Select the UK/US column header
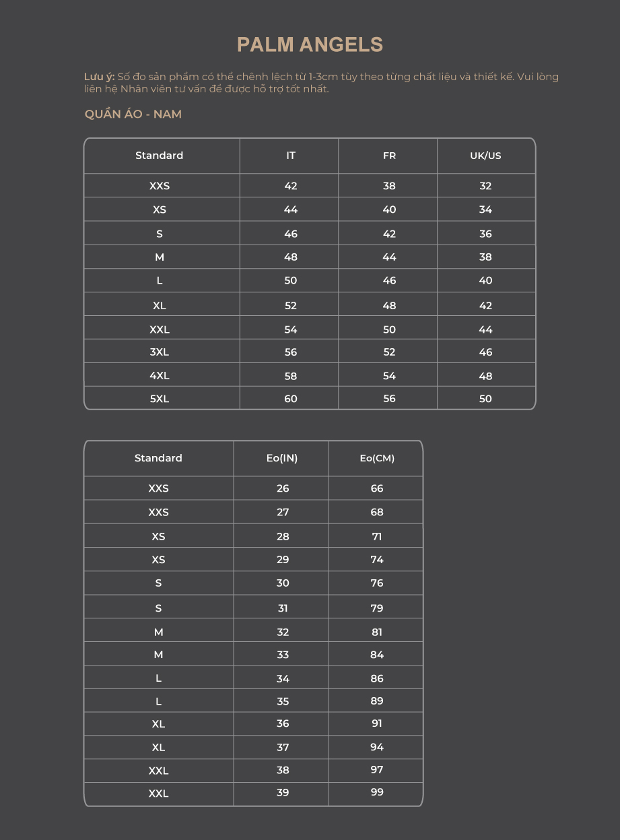 coord(485,156)
